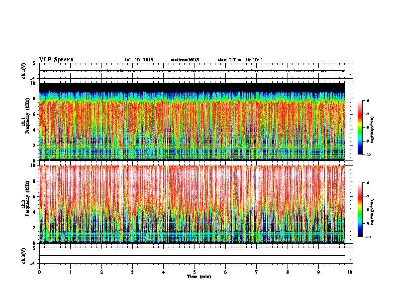Click the flat ch.3 voltage trace
Image resolution: width=394 pixels, height=305 pixels.
(x=192, y=256)
